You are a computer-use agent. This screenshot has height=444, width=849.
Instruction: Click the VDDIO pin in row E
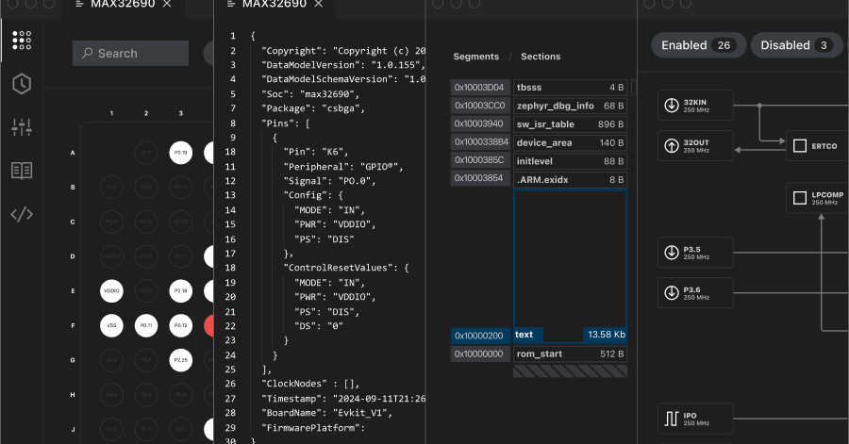click(x=111, y=292)
